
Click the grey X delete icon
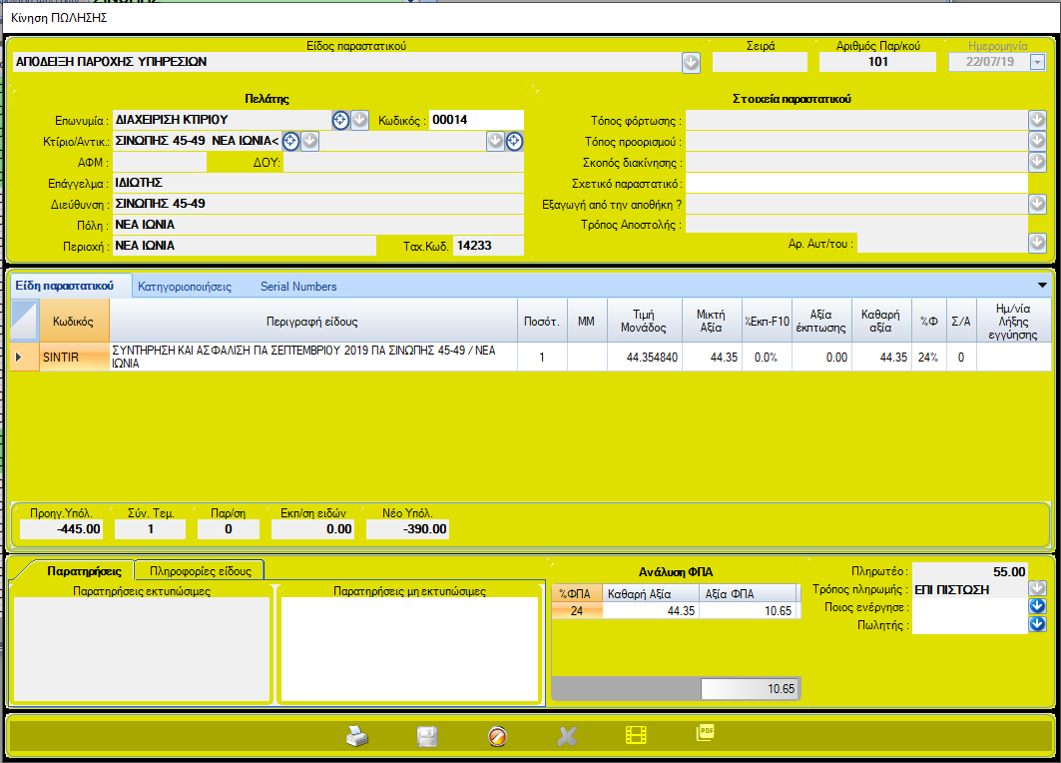tap(567, 737)
